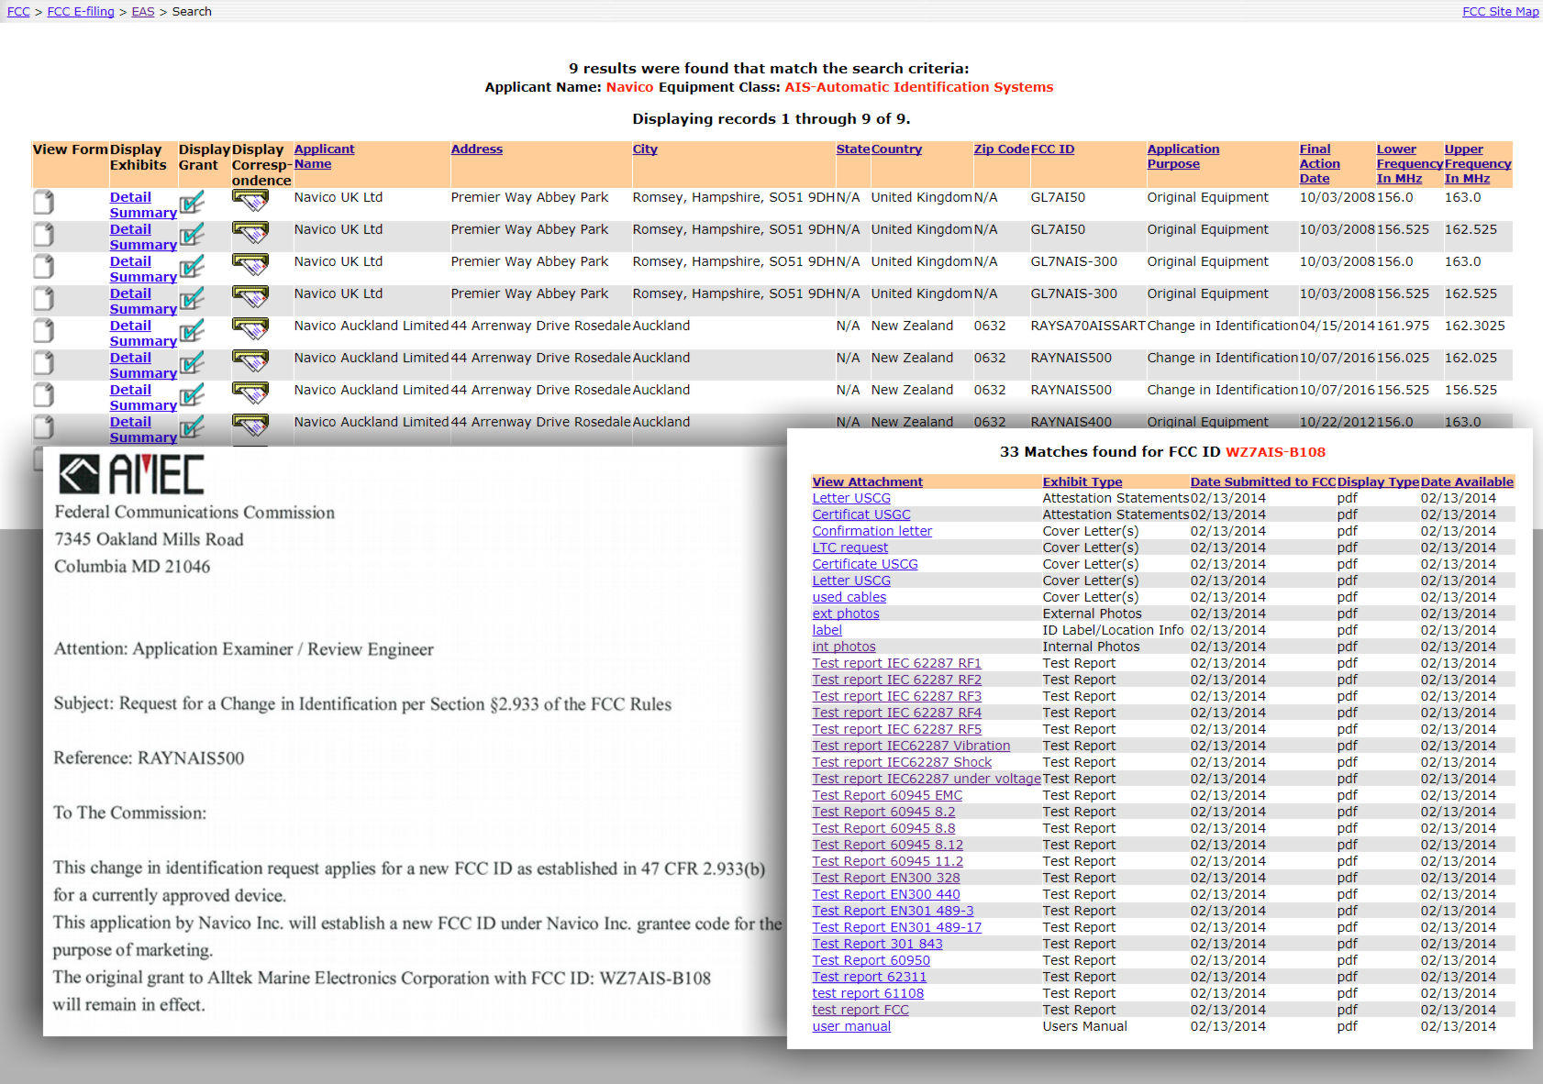The height and width of the screenshot is (1084, 1543).
Task: Open View Form icon for GL7NAIS-300 156.0 row
Action: [43, 267]
